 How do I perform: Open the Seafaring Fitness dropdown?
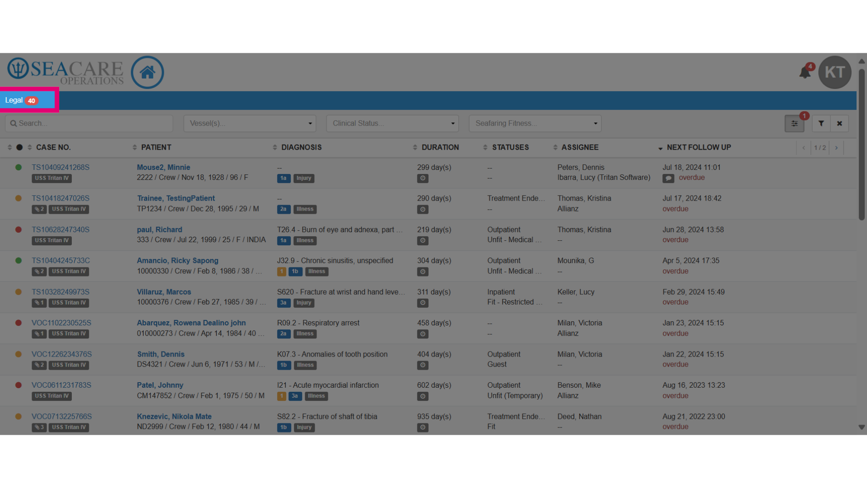(535, 123)
